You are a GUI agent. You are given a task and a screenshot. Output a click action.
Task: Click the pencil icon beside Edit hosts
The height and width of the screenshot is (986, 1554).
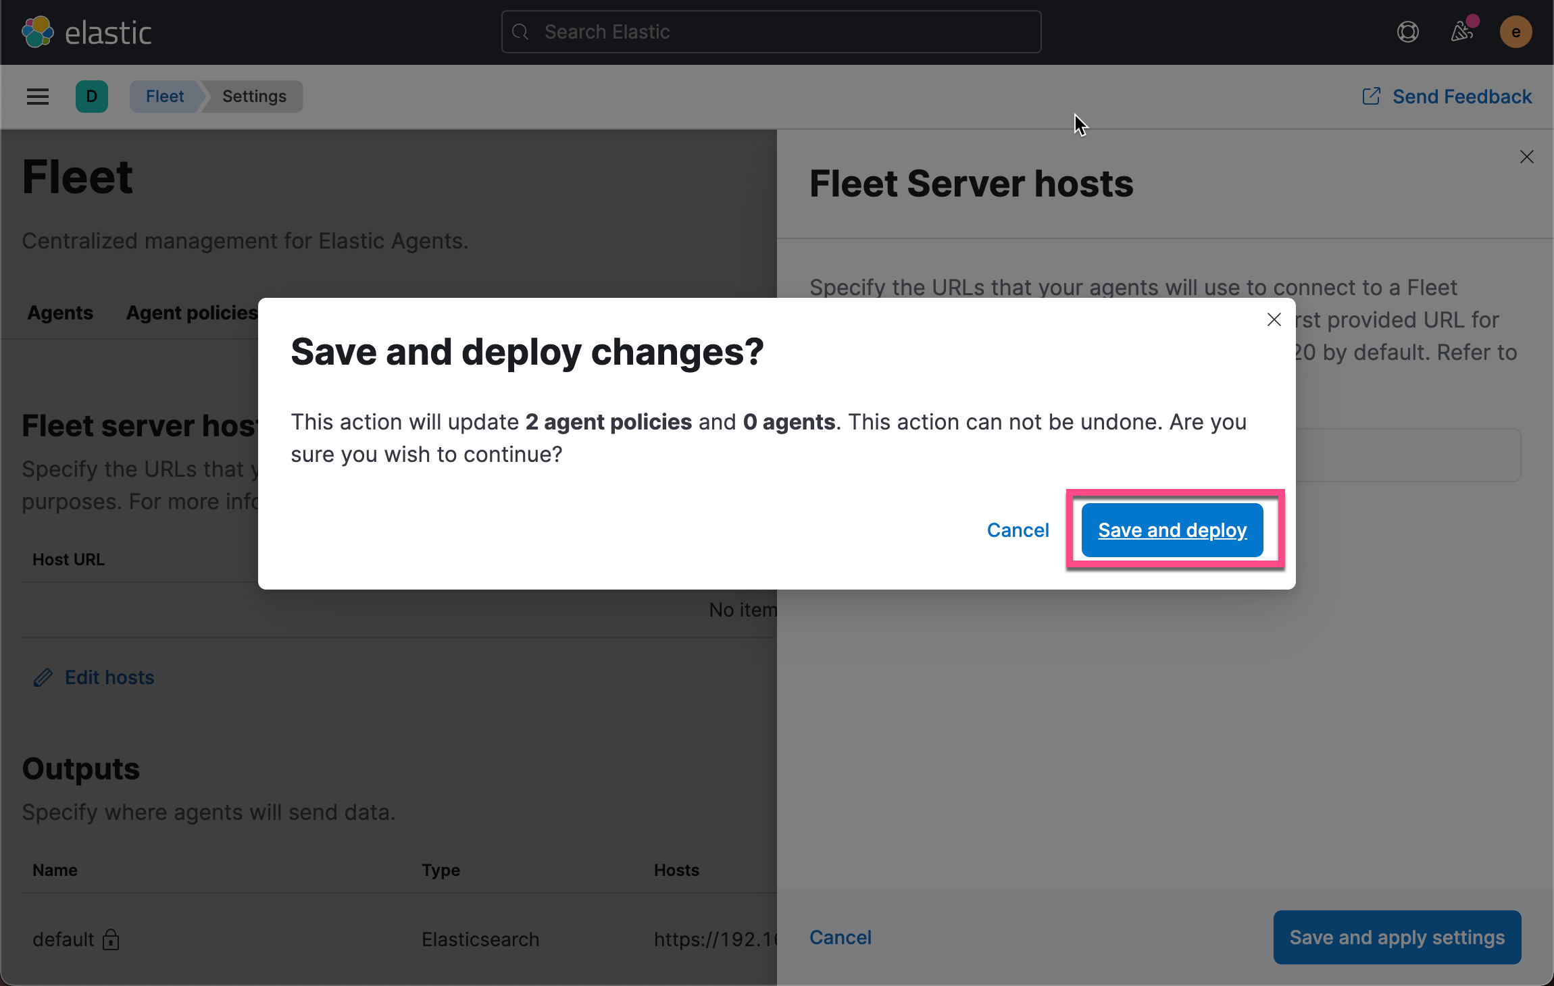click(43, 677)
